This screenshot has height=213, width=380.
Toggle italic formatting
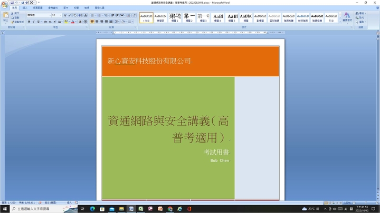click(x=34, y=22)
